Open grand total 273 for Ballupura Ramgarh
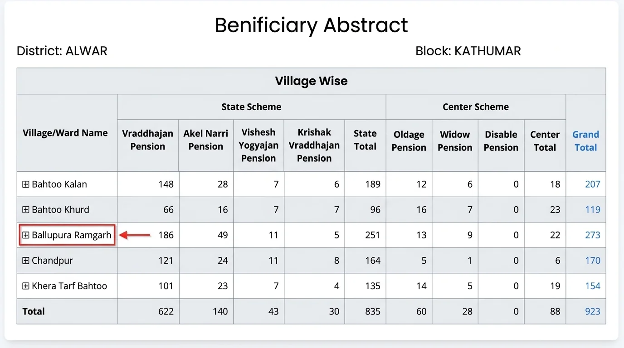This screenshot has height=348, width=624. pos(592,235)
